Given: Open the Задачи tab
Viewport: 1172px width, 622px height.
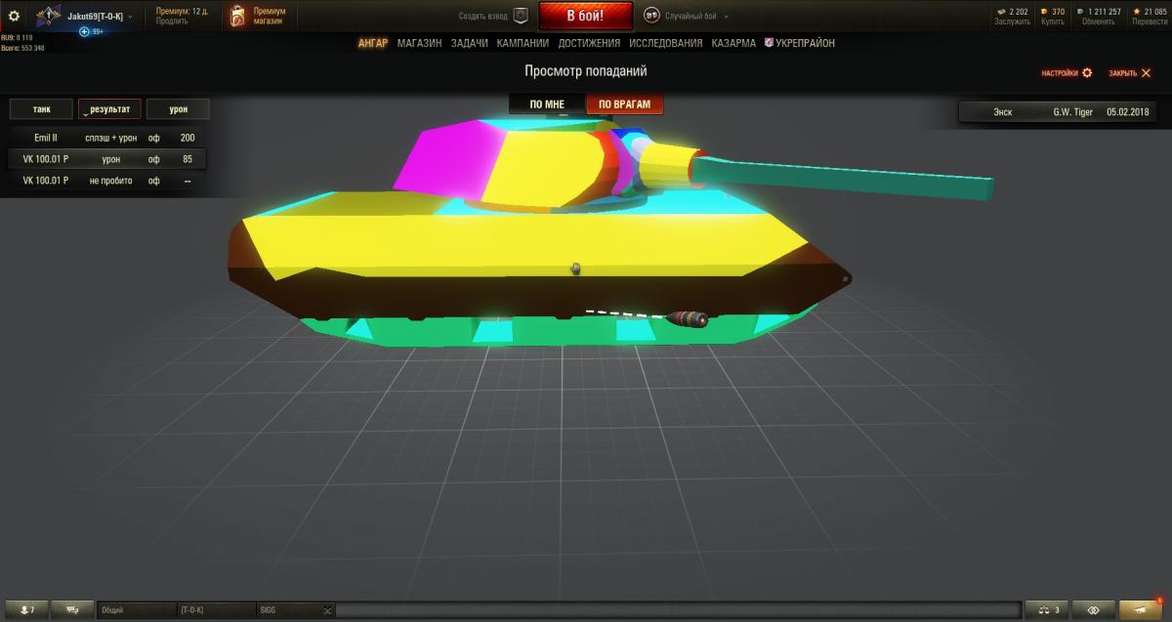Looking at the screenshot, I should point(469,43).
